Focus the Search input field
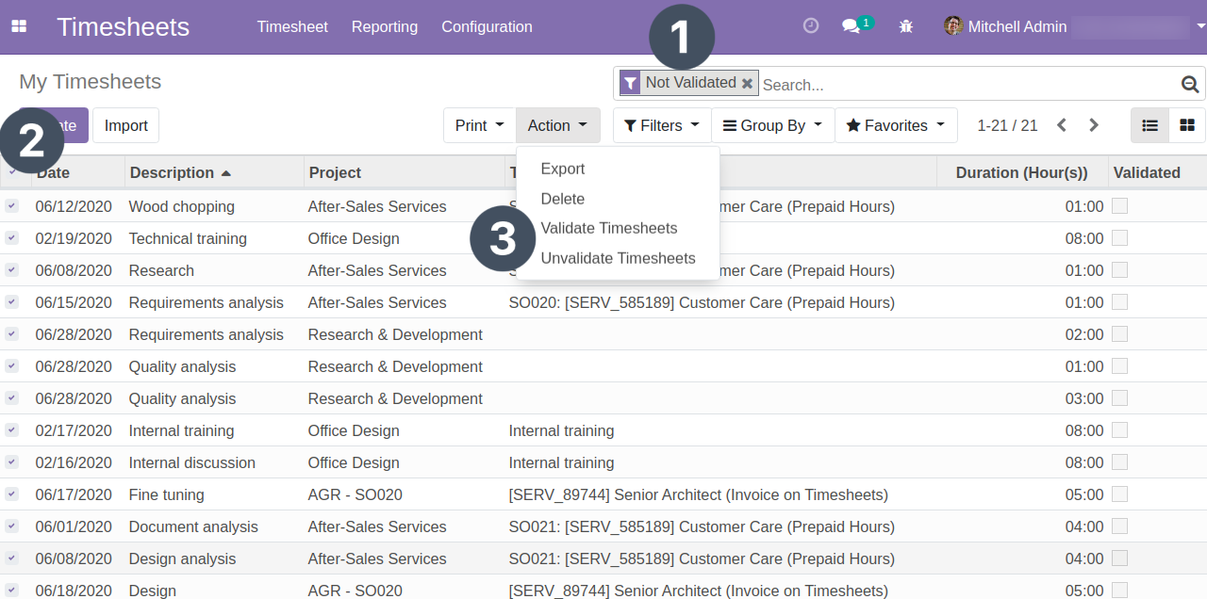 pyautogui.click(x=968, y=84)
